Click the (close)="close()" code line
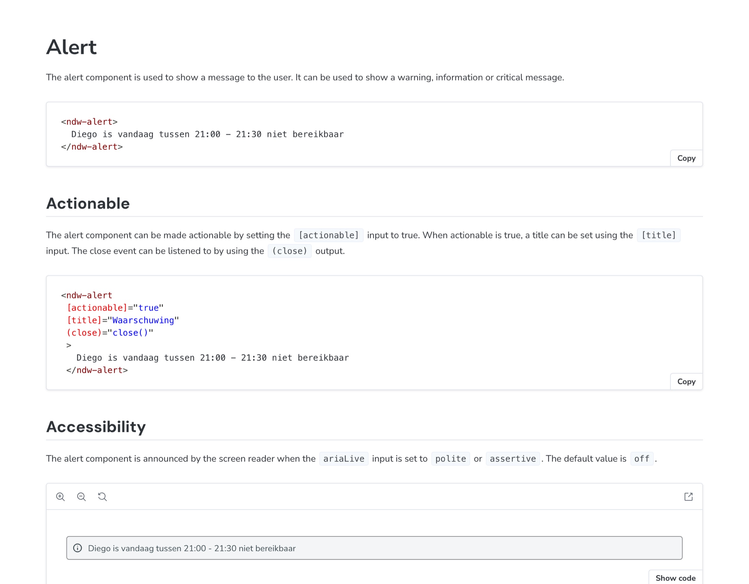This screenshot has width=749, height=584. (110, 333)
